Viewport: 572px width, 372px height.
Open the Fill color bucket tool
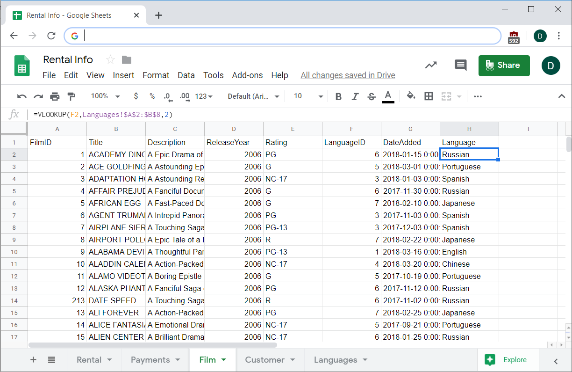click(411, 96)
